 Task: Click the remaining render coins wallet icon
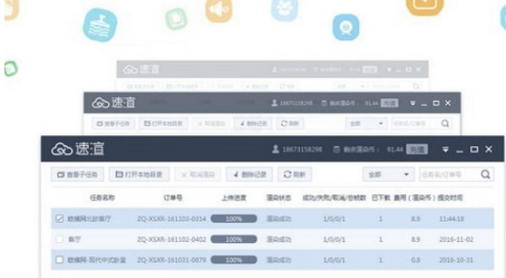(336, 150)
